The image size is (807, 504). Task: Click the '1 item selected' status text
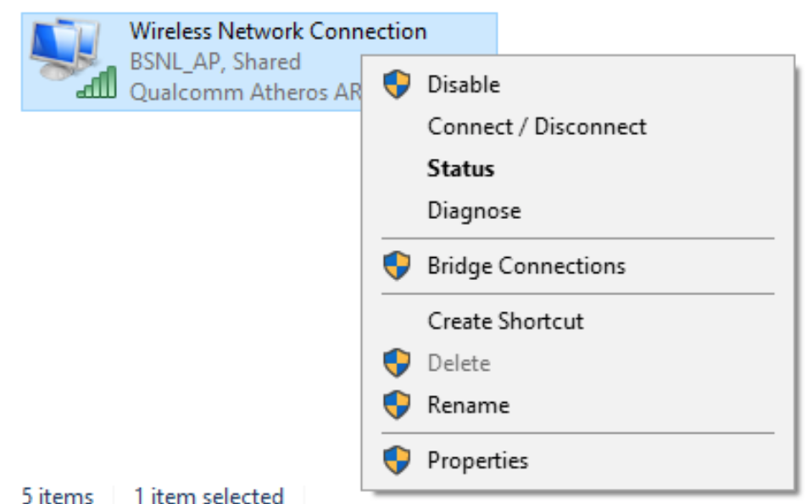tap(209, 496)
